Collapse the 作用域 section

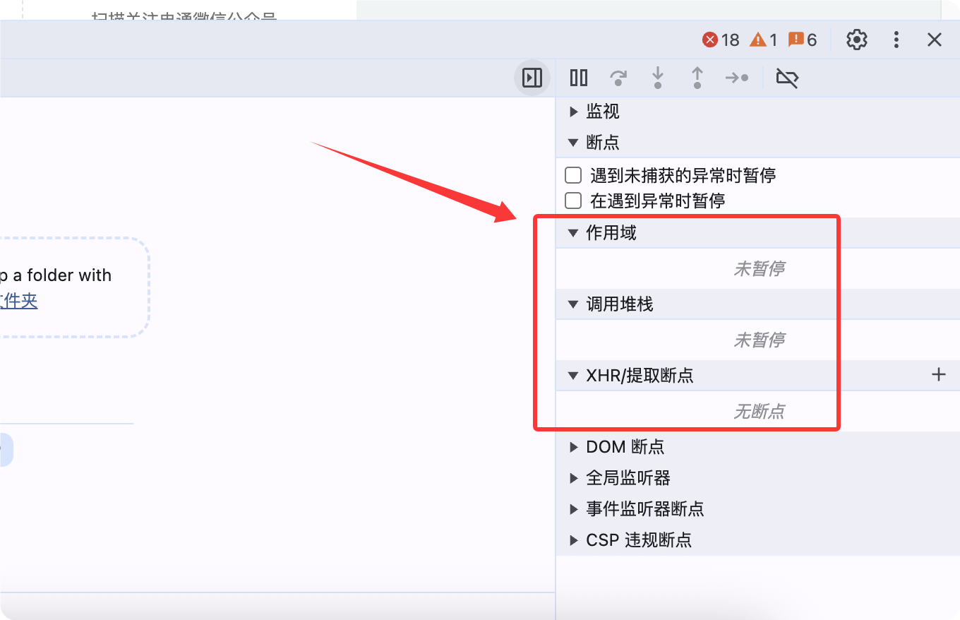[572, 232]
